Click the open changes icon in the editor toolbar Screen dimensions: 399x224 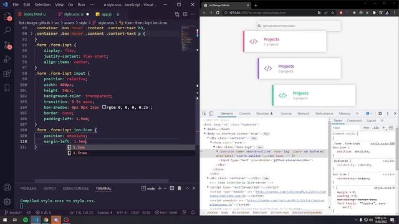(177, 14)
